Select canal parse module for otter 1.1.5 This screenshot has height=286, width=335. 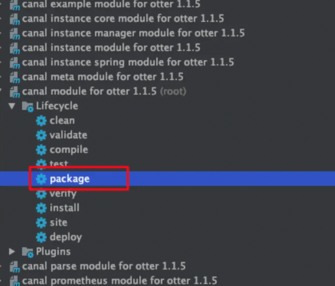(104, 267)
